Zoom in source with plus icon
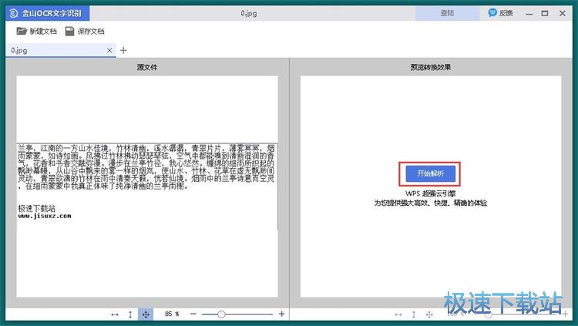The height and width of the screenshot is (326, 578). coord(281,314)
